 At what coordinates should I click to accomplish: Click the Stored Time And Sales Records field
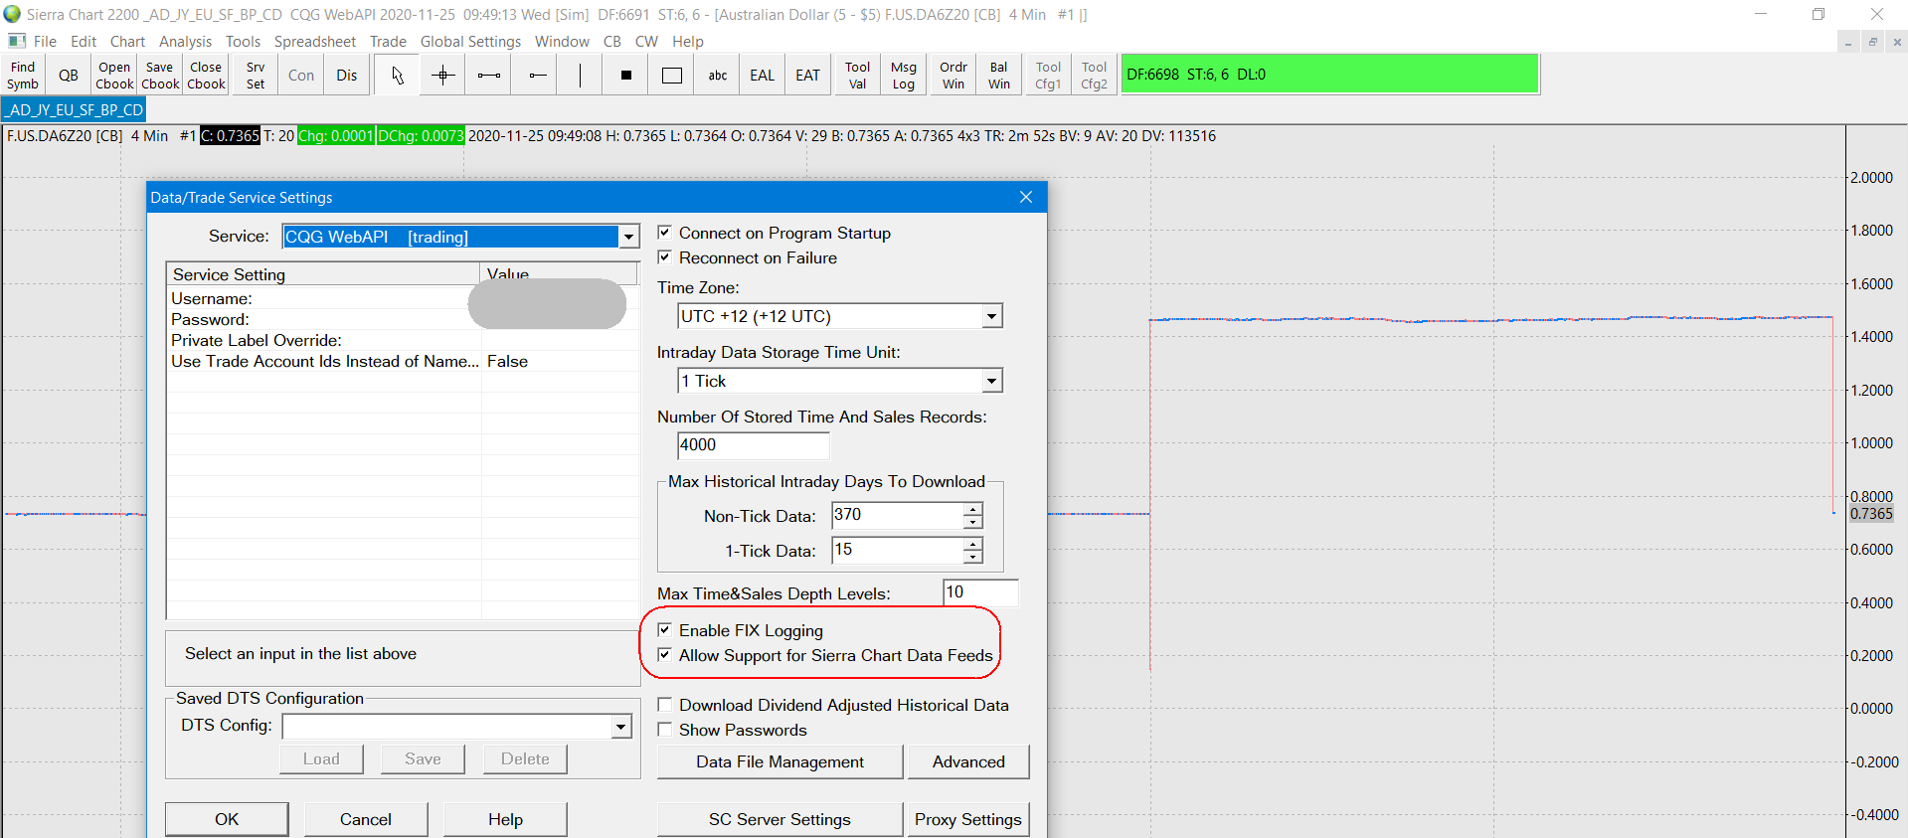[753, 445]
